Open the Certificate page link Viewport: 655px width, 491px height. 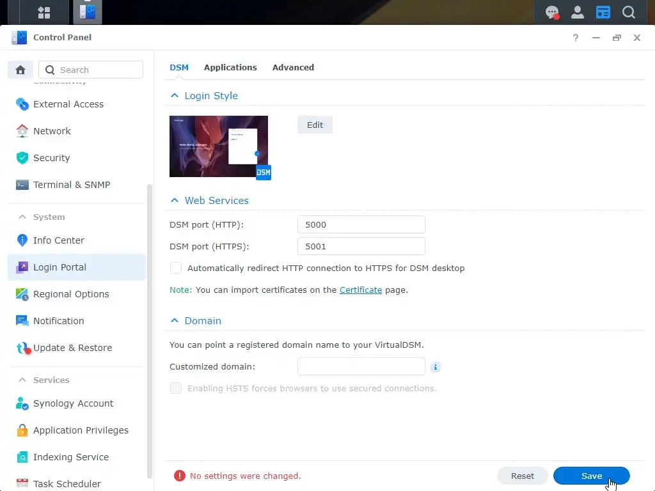pos(361,290)
